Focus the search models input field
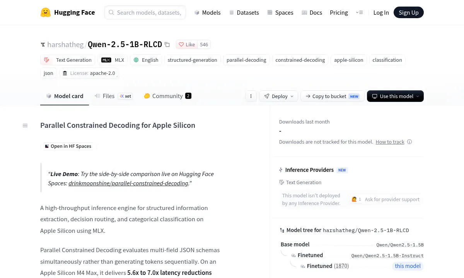This screenshot has width=464, height=278. click(145, 12)
